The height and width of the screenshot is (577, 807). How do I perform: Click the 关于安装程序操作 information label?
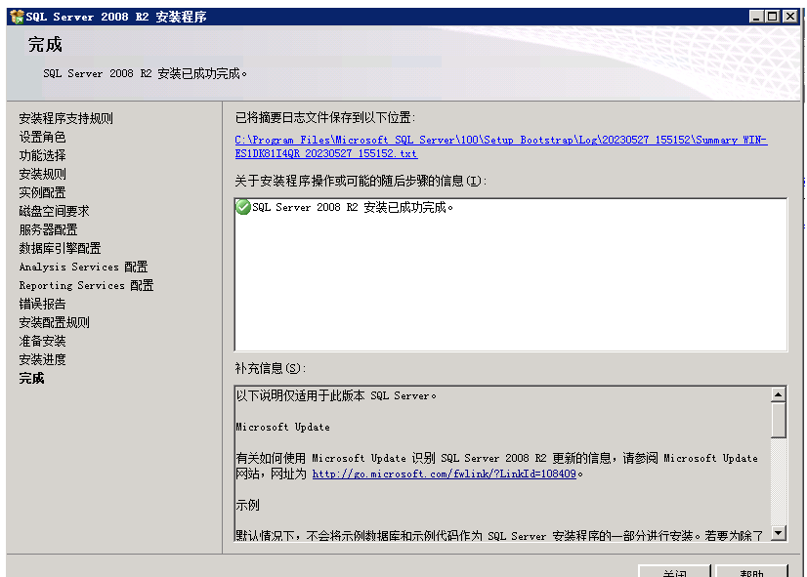coord(361,181)
